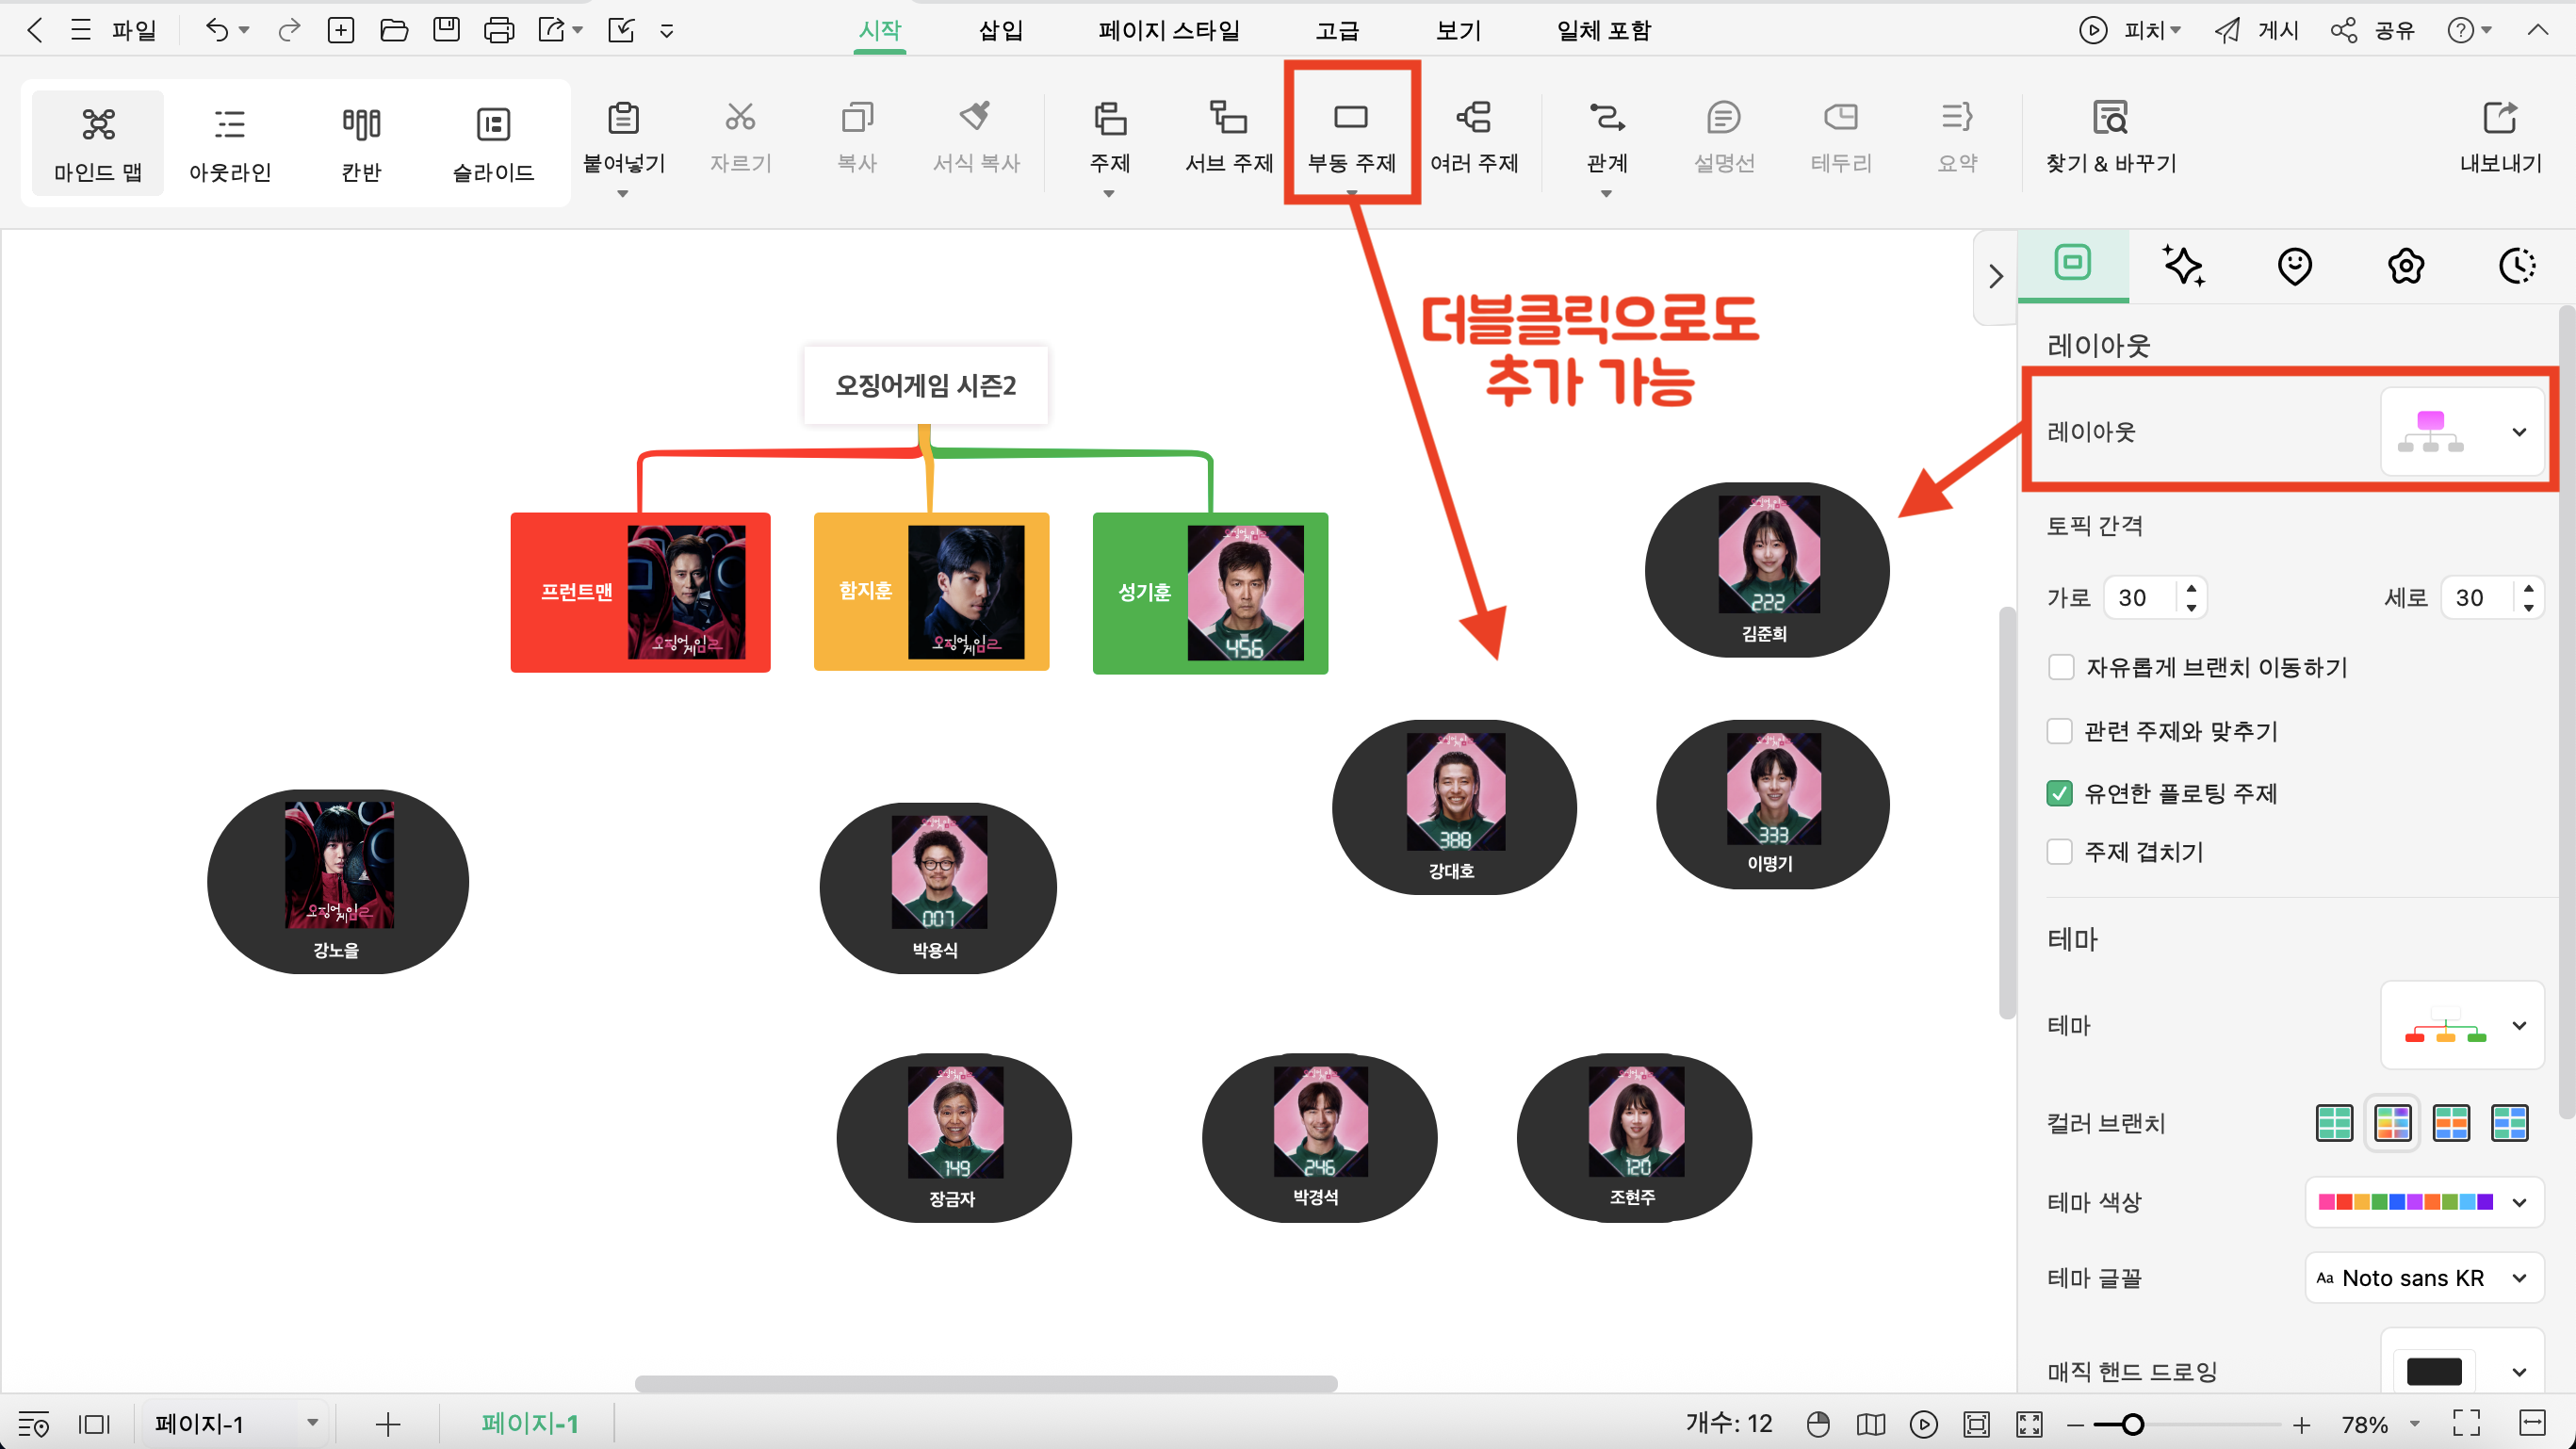
Task: Undo the last action
Action: pyautogui.click(x=216, y=30)
